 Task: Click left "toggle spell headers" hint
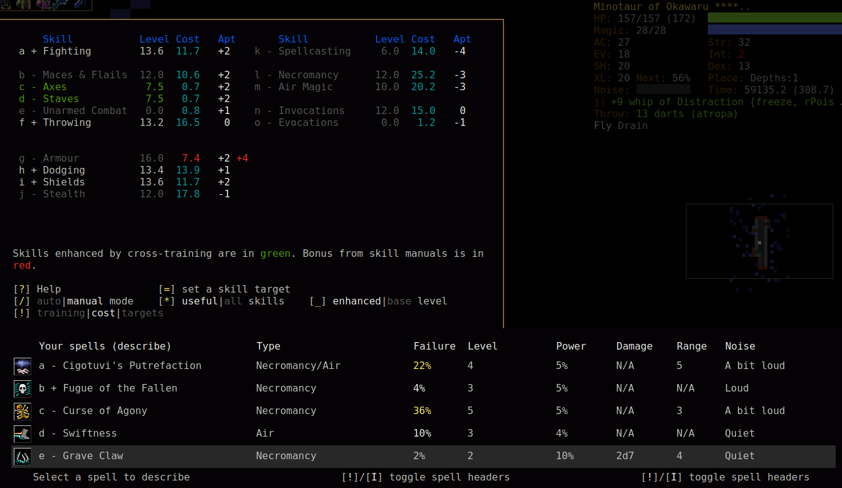click(426, 477)
